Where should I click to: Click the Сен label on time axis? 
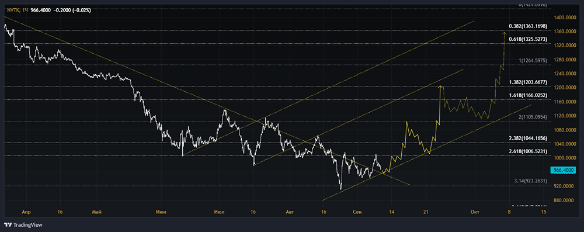[x=357, y=212]
